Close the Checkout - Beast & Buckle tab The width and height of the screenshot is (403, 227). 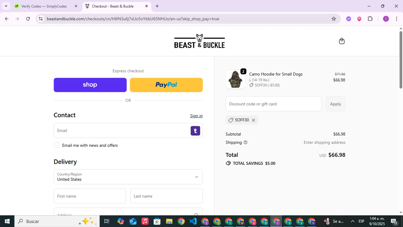tap(146, 6)
